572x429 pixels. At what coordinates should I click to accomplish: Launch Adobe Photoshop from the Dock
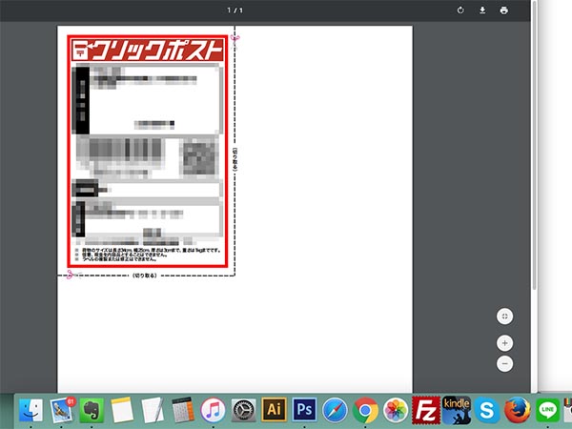tap(305, 410)
